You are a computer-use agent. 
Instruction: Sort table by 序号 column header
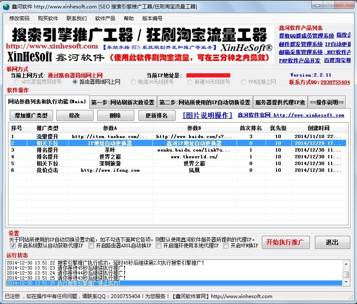[x=18, y=128]
